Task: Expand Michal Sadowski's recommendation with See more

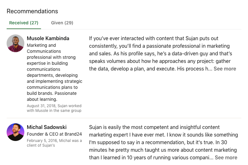Action: click(226, 157)
